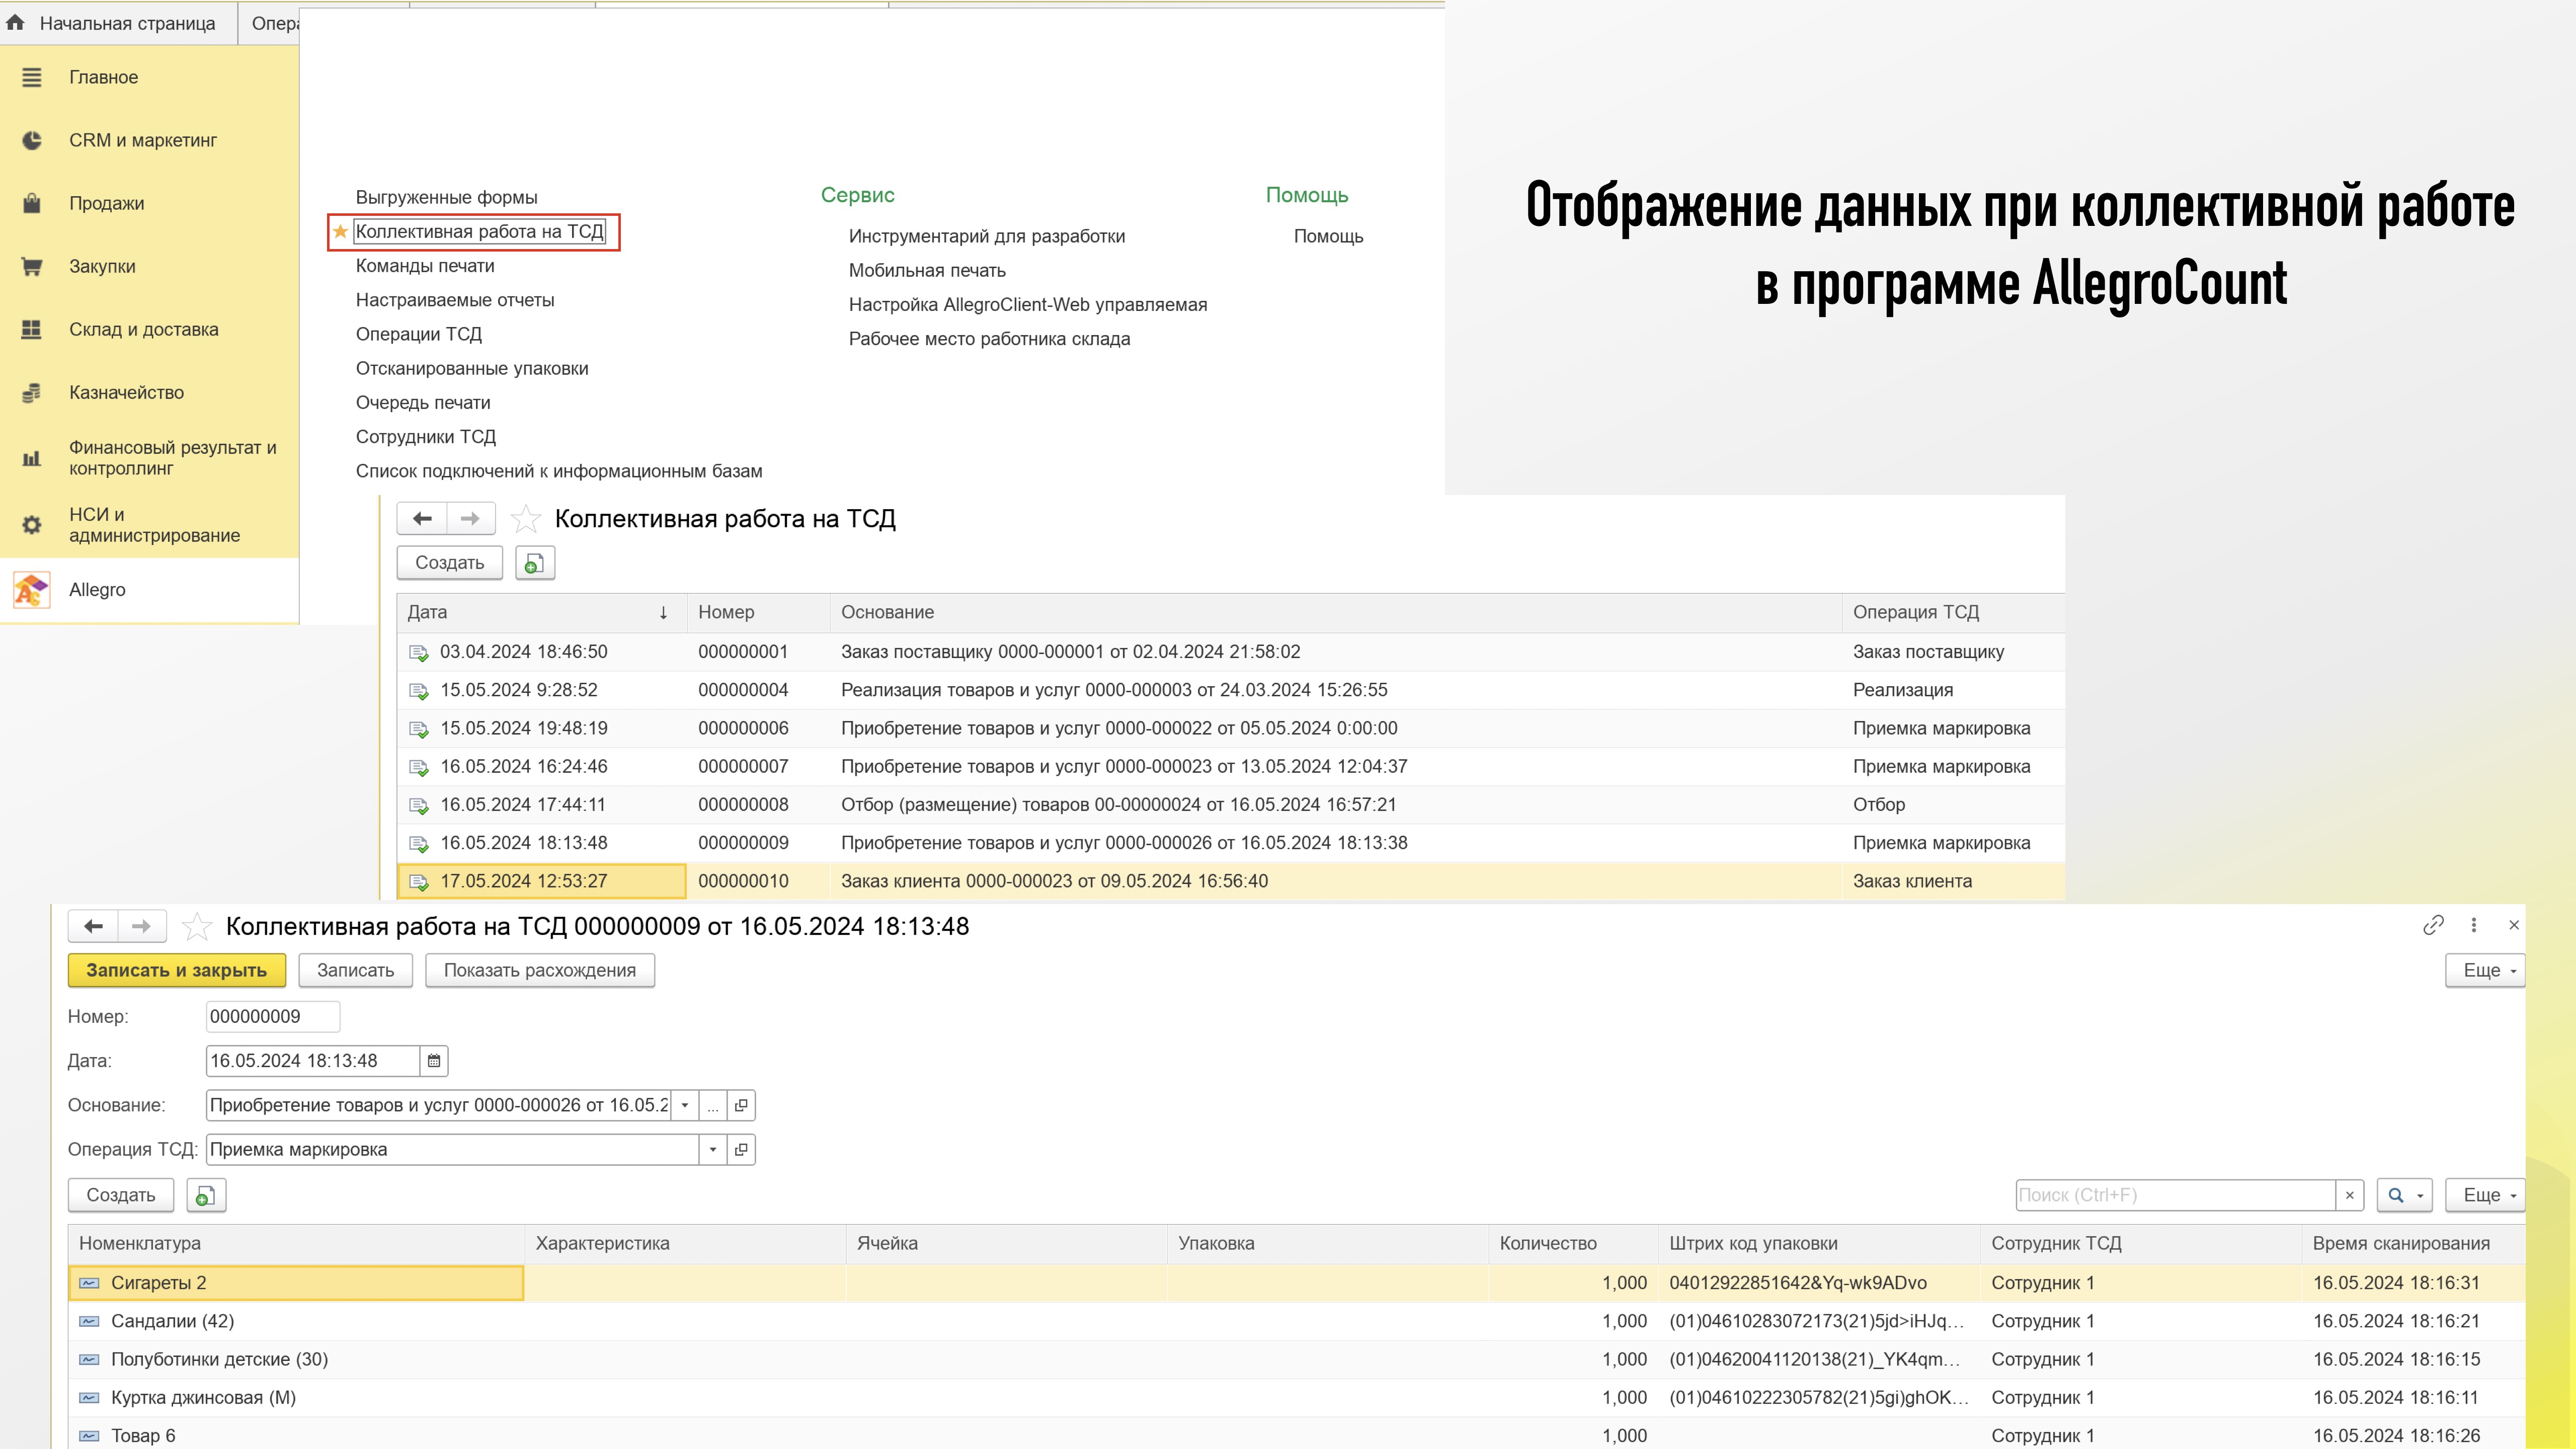
Task: Expand the Операция ТСД dropdown arrow
Action: 713,1150
